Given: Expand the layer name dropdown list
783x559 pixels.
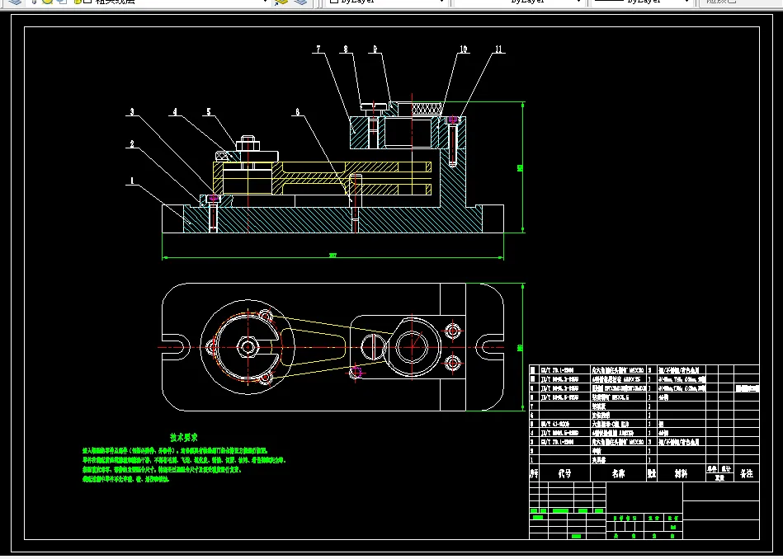Looking at the screenshot, I should (265, 2).
